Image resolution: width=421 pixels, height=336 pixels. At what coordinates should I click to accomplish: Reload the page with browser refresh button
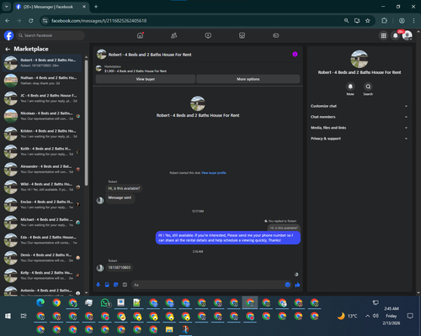[31, 21]
